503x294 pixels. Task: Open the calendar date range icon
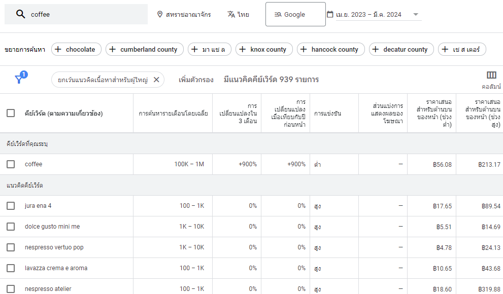(x=330, y=14)
